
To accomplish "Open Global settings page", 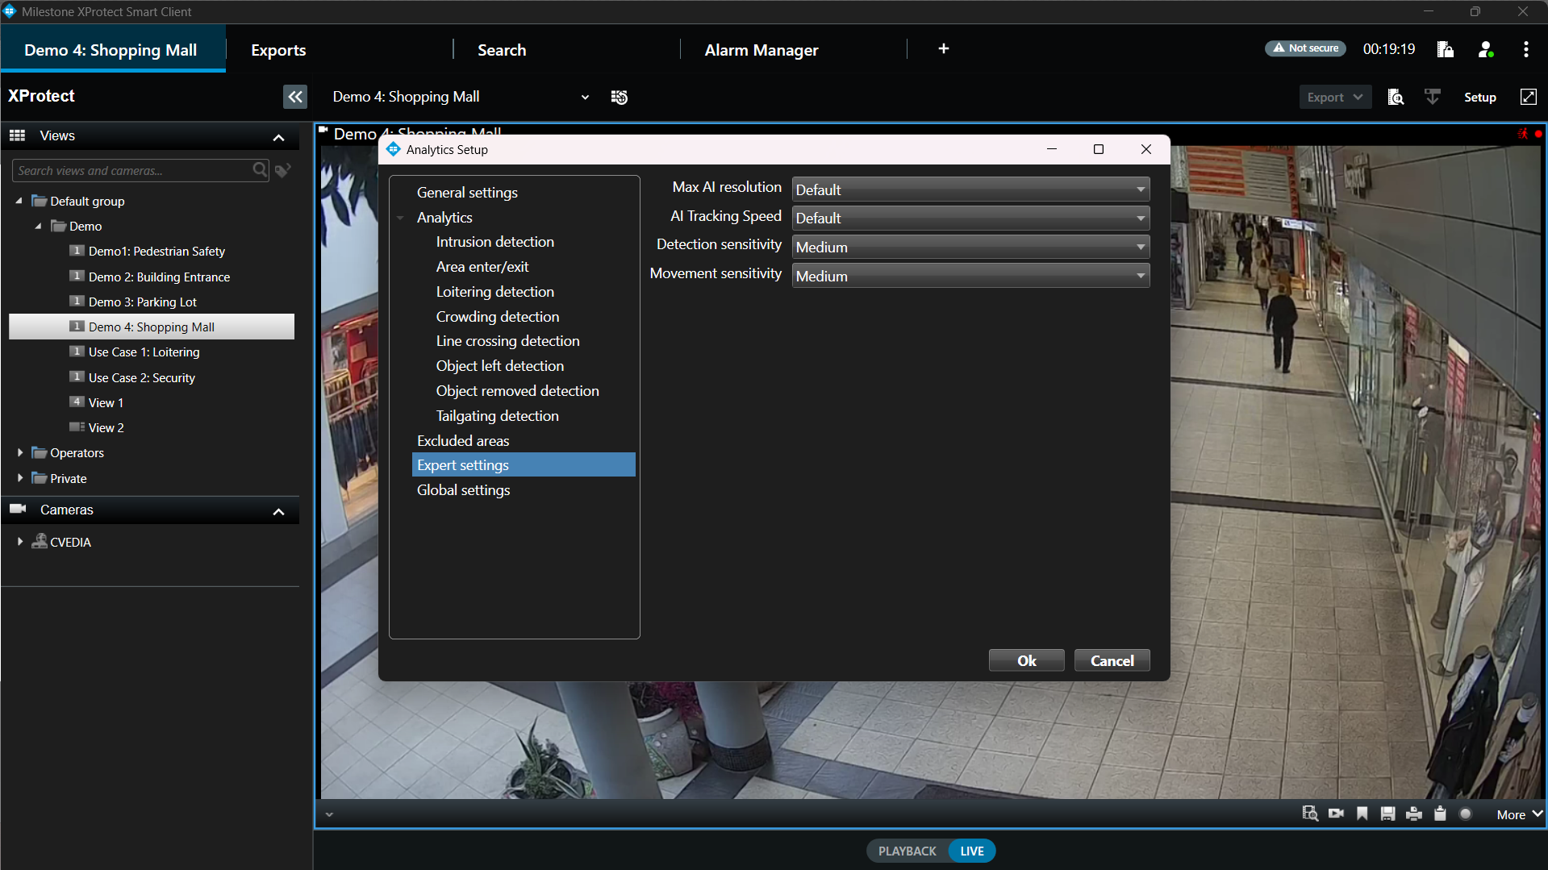I will point(463,490).
